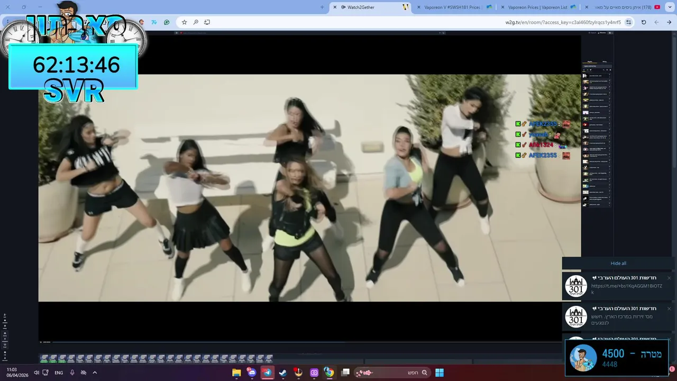Viewport: 677px width, 381px height.
Task: Click the microphone icon in the system tray
Action: 72,373
